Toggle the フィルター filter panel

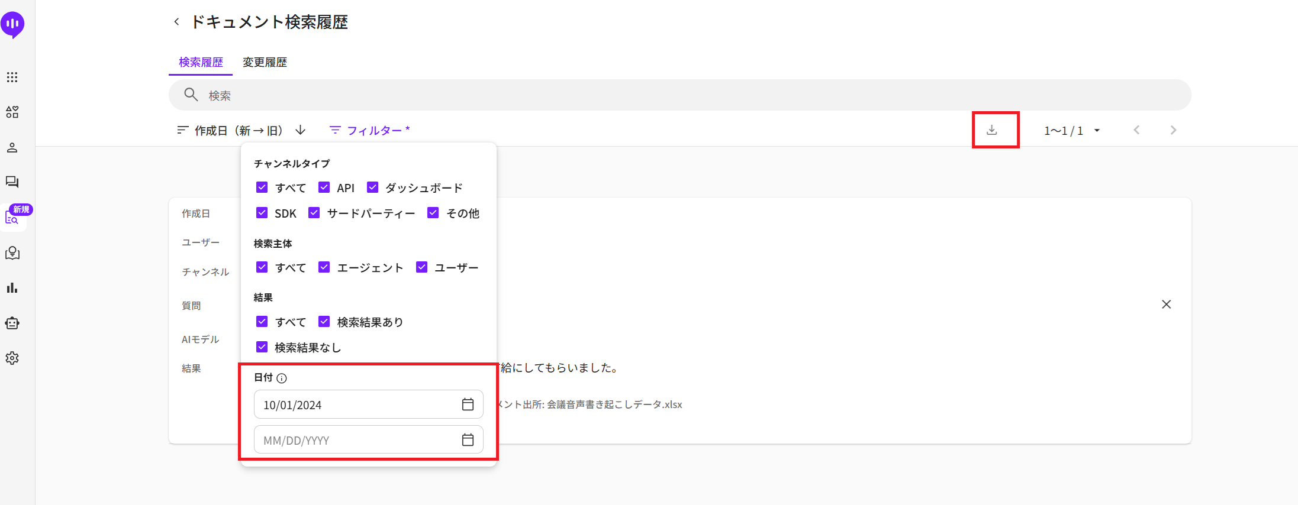(x=369, y=130)
